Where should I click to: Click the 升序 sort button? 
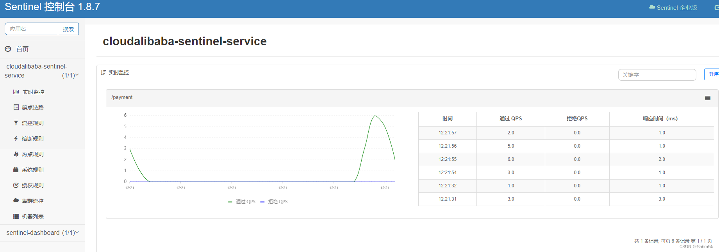point(712,74)
